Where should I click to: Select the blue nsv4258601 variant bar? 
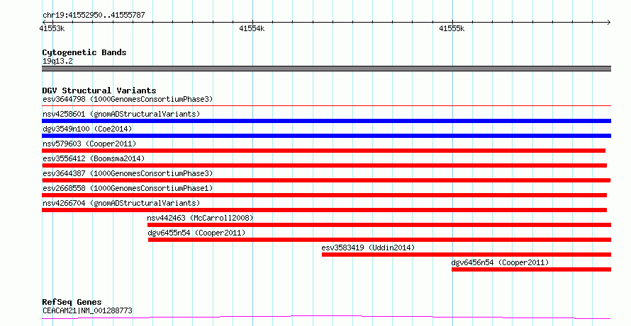click(x=326, y=121)
